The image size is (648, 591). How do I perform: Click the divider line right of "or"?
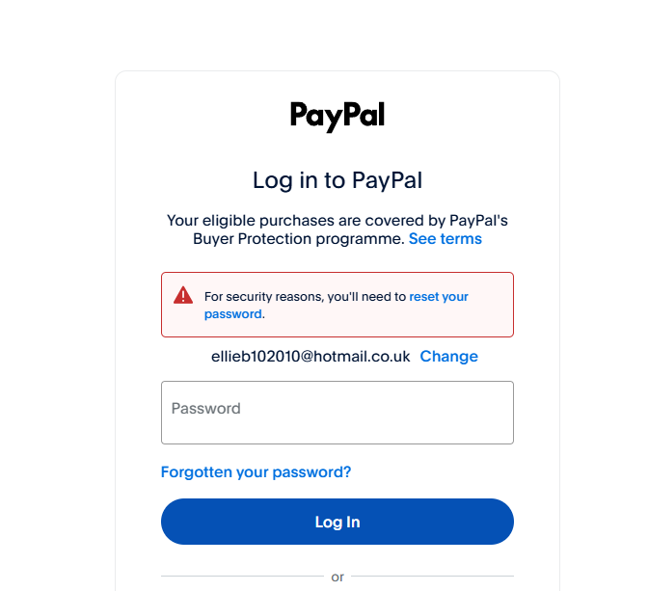(432, 578)
